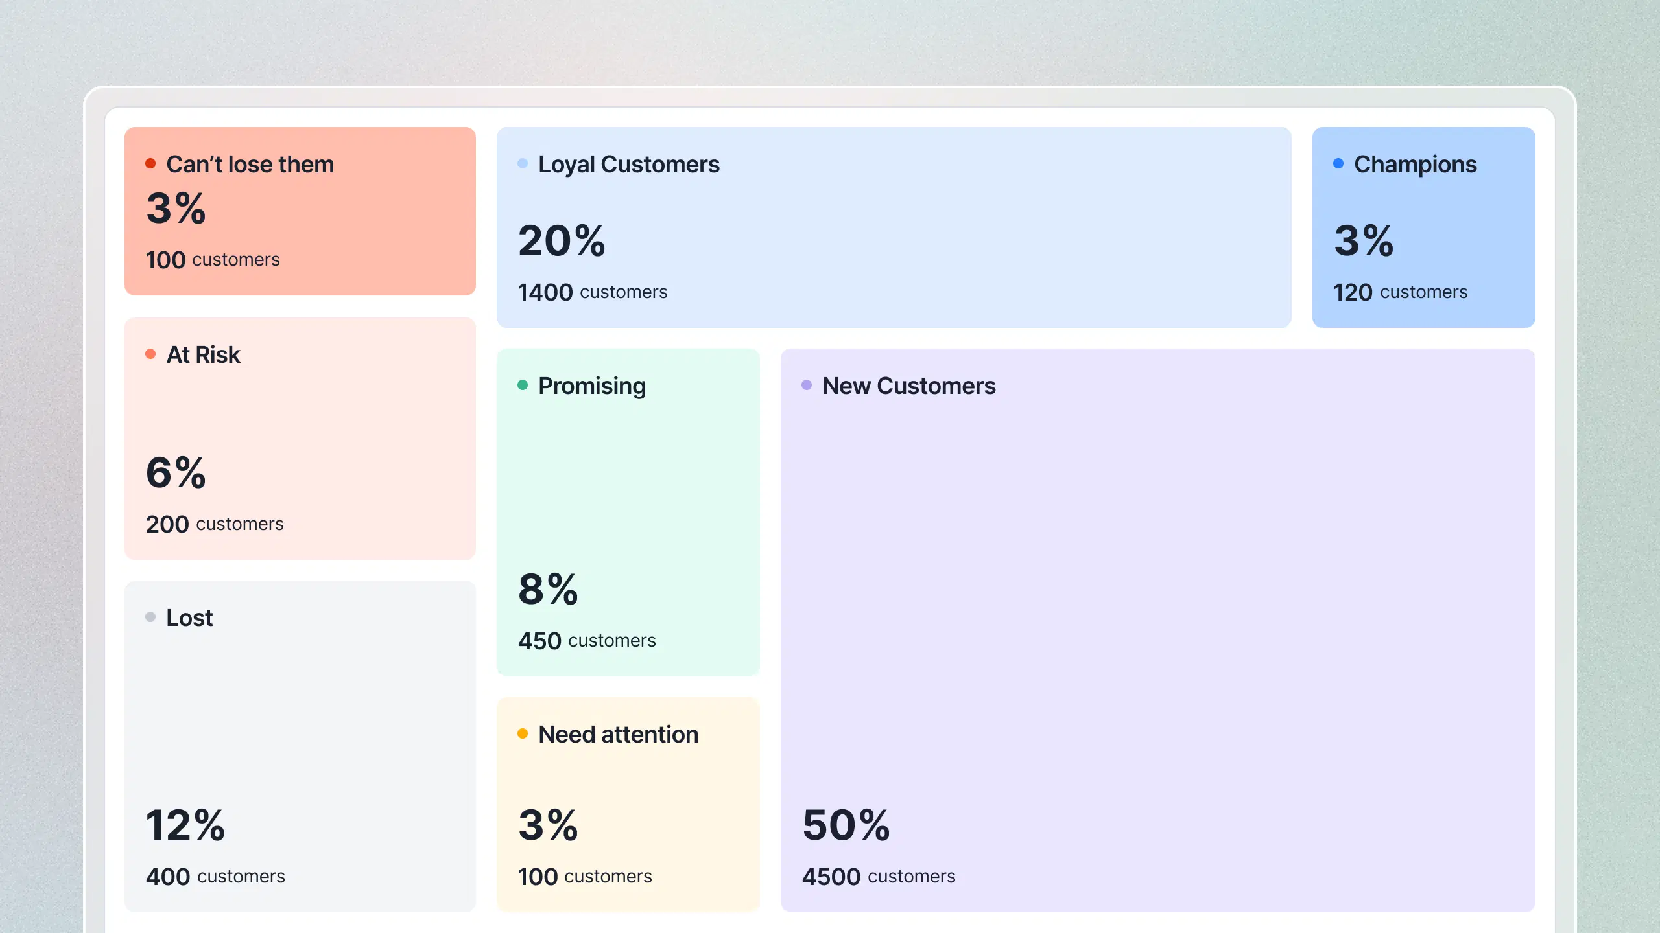Select the purple dot beside New Customers
Viewport: 1660px width, 933px height.
[807, 385]
